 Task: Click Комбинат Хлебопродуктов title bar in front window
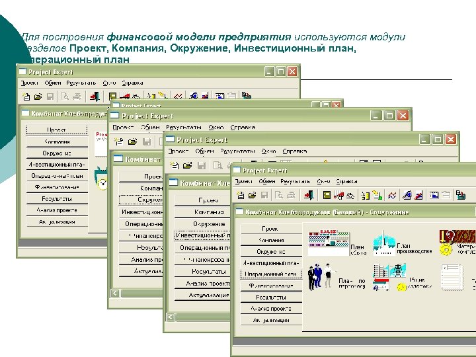[354, 212]
